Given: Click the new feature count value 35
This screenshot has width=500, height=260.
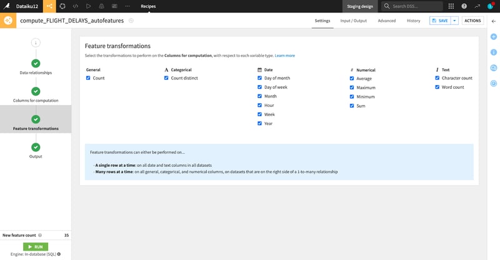Looking at the screenshot, I should (x=66, y=235).
